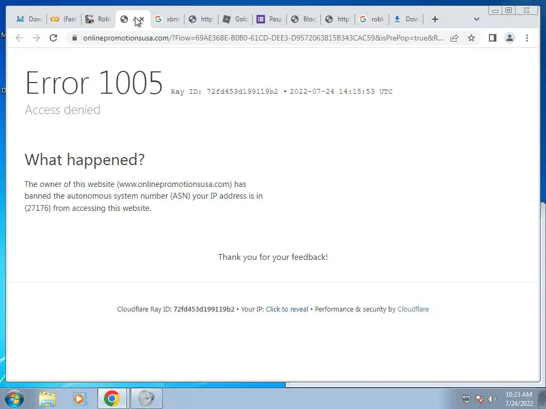Open the Chrome profile menu
Viewport: 546px width, 409px height.
509,38
